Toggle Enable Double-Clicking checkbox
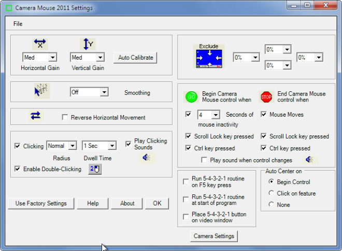This screenshot has width=342, height=251. 17,169
